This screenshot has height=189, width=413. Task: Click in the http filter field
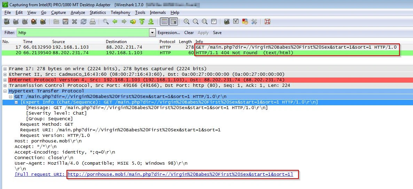[83, 33]
